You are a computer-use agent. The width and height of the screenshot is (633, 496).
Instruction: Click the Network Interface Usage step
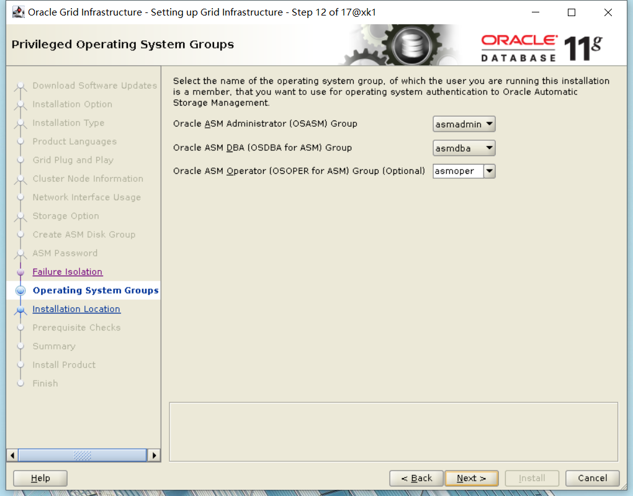pyautogui.click(x=87, y=197)
